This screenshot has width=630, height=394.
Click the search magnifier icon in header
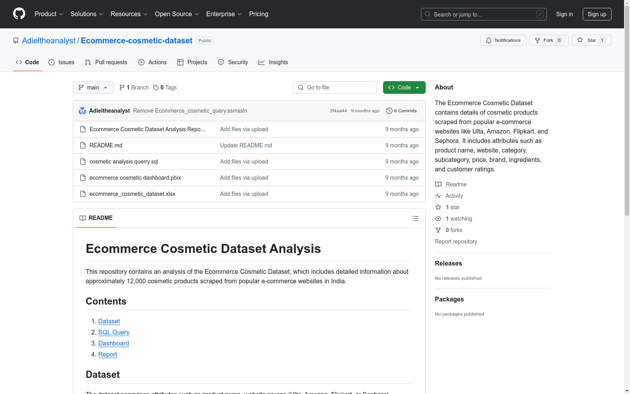click(428, 14)
